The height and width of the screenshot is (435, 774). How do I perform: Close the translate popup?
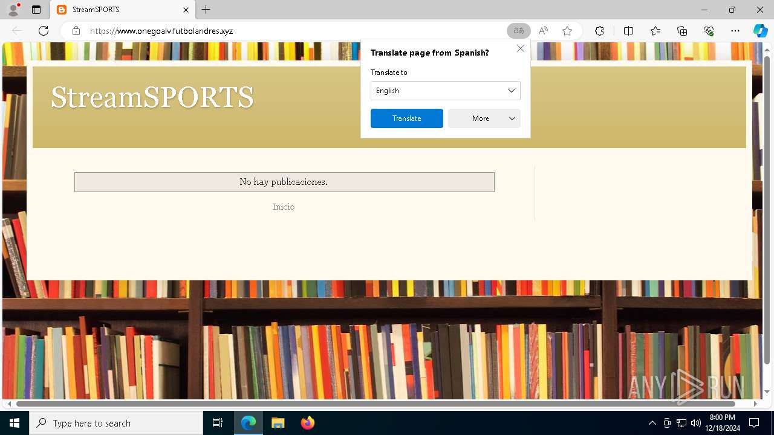[x=521, y=48]
